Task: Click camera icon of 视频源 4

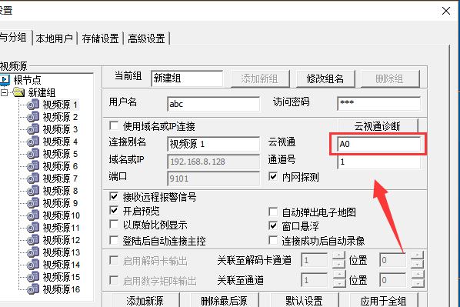Action: click(x=33, y=142)
